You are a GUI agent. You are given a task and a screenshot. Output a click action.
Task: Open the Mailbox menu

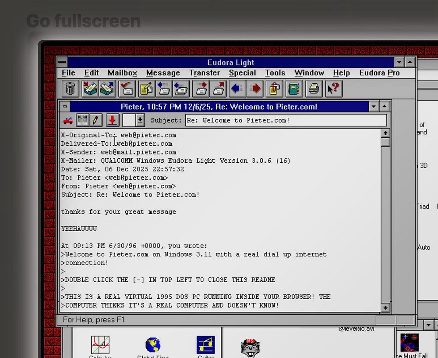point(122,73)
